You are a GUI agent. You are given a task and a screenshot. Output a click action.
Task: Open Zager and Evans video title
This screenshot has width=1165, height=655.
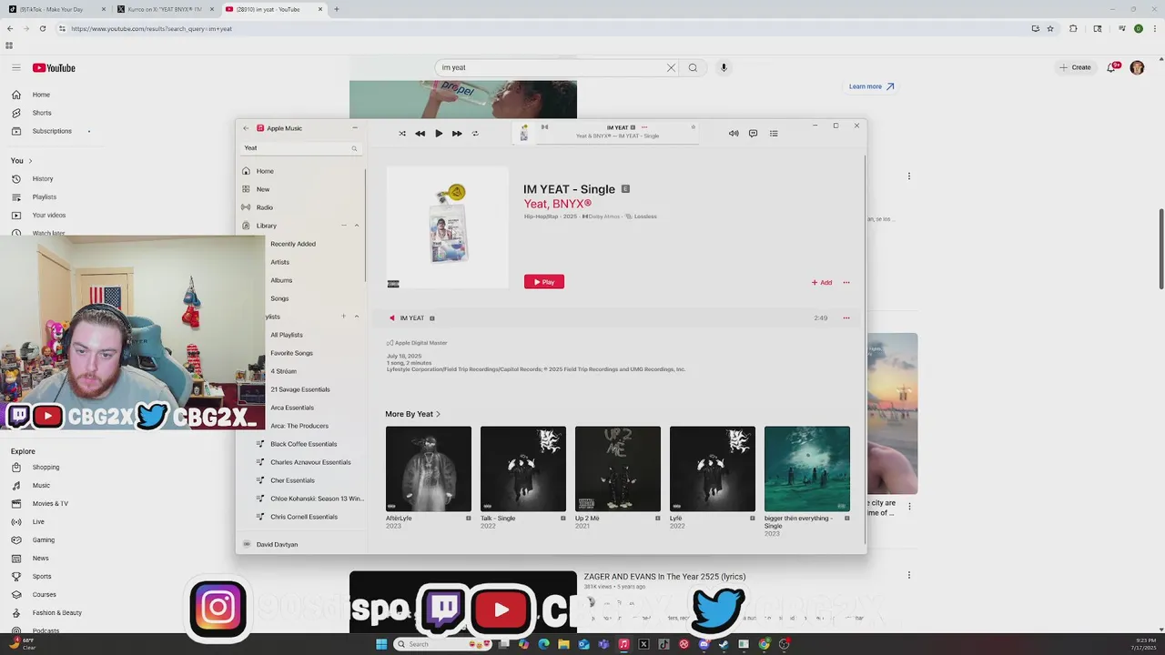[664, 576]
